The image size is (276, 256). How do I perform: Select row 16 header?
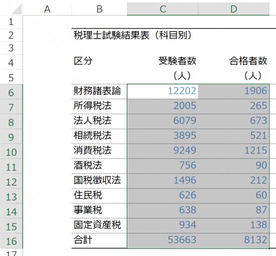[11, 241]
